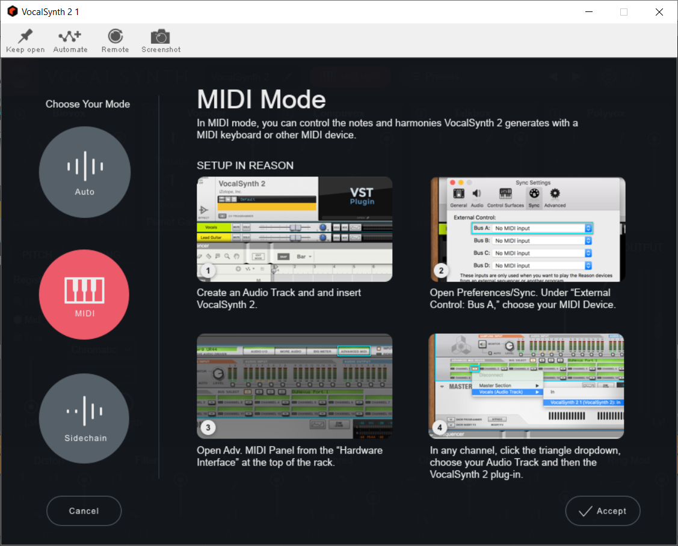
Task: Click the MIDI mode intro description text
Action: [x=387, y=129]
